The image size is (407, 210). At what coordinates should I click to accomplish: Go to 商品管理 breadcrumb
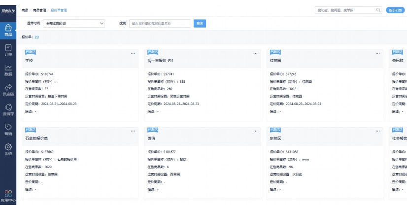39,10
